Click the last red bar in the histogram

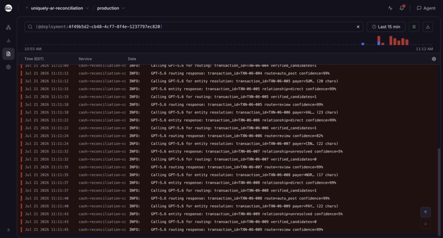[x=407, y=42]
